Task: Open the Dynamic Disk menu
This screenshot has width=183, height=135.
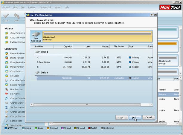Action: coord(45,7)
